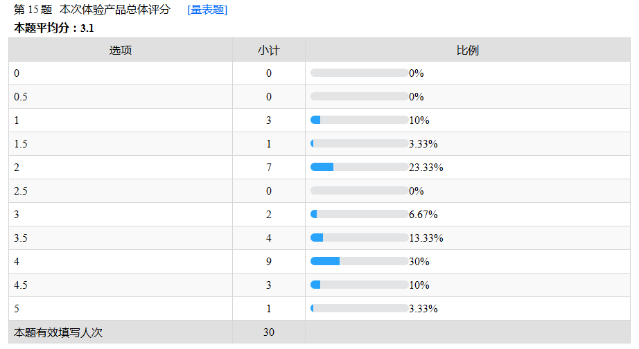Click the progress bar for option 1

click(359, 120)
